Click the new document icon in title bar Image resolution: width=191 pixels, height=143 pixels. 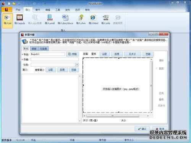9,3
